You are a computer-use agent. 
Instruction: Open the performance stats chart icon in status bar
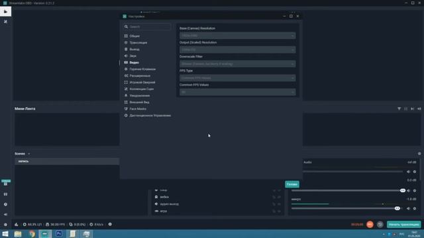[17, 225]
